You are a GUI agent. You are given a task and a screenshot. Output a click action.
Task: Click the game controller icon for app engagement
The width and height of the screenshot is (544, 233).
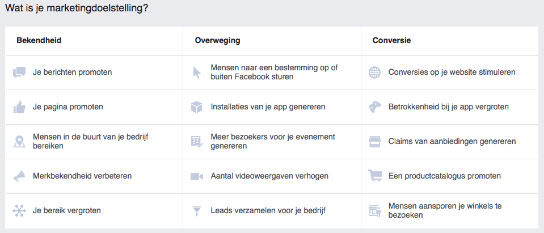(374, 107)
